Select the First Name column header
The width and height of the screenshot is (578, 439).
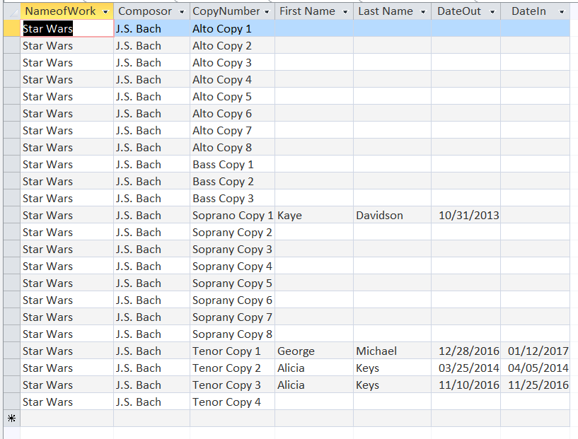point(314,11)
